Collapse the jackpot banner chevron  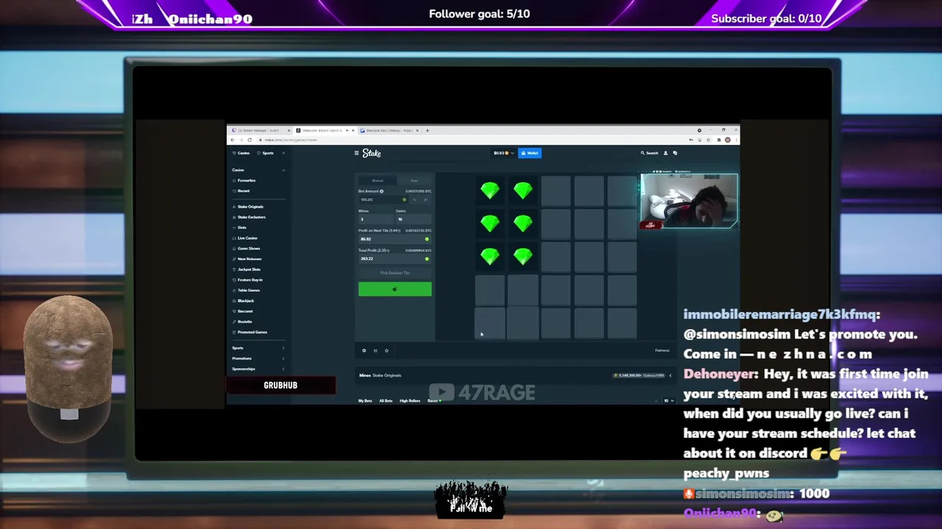pos(670,375)
